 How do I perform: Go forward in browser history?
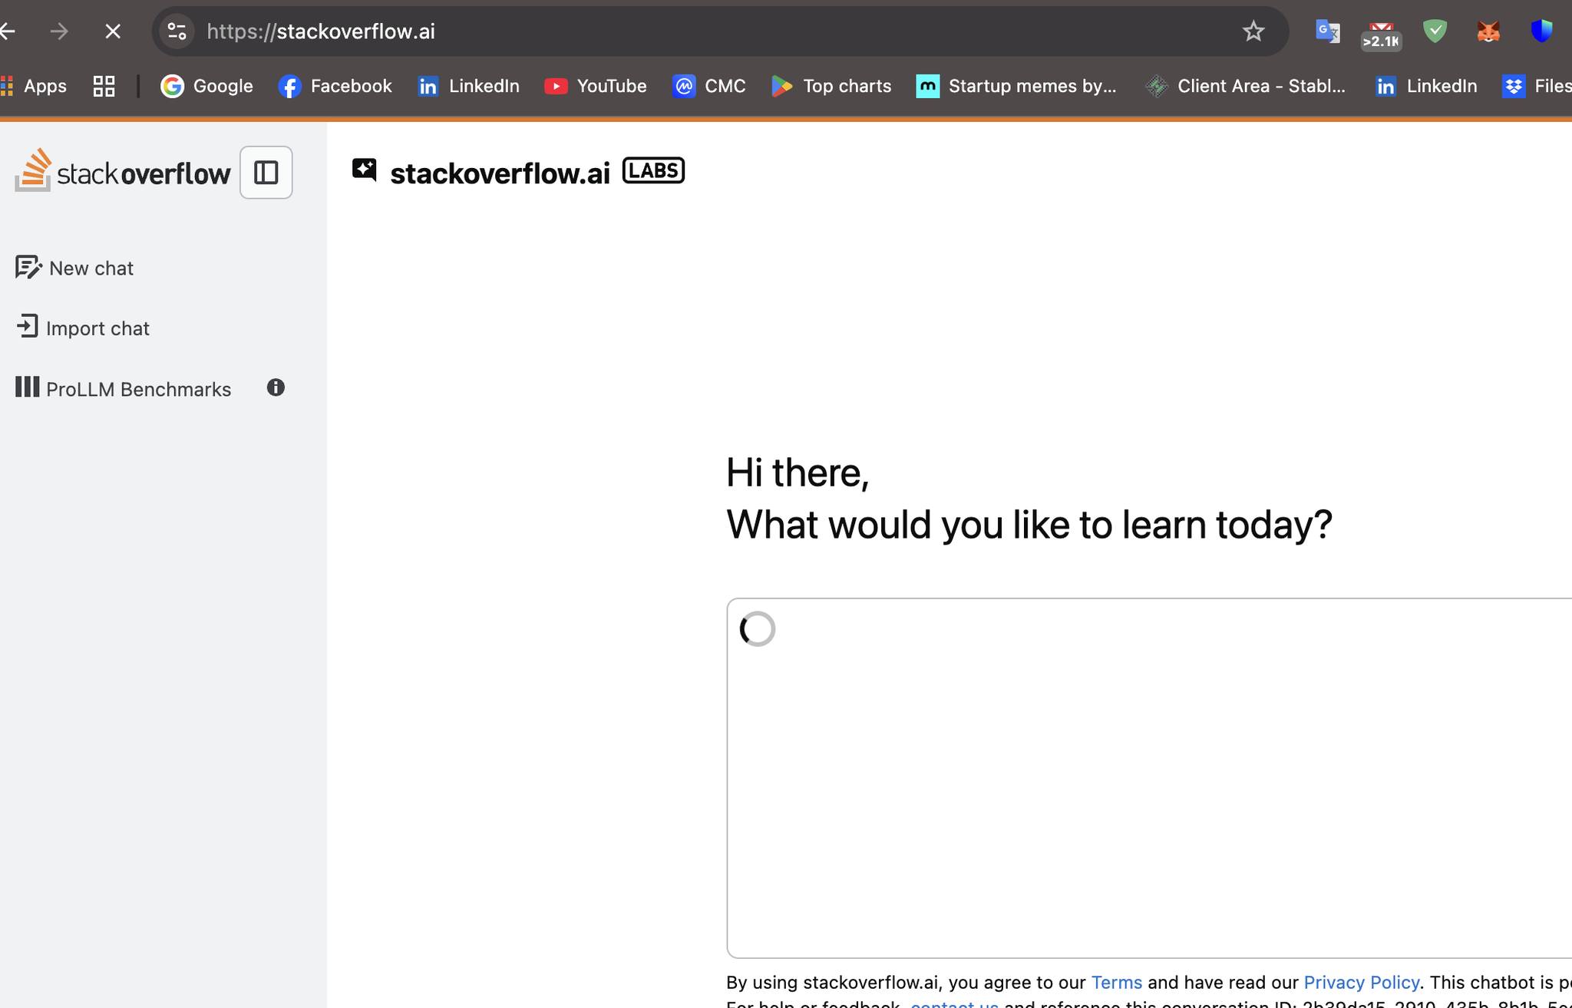point(59,31)
